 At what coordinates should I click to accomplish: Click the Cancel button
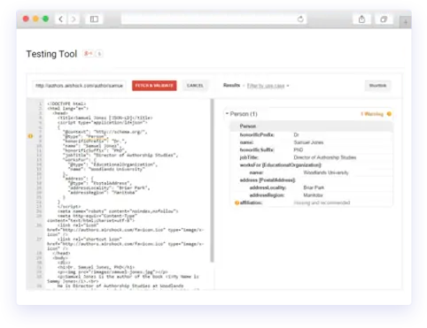[x=195, y=86]
